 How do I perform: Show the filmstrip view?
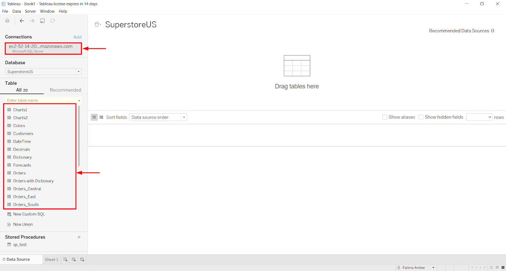497,268
